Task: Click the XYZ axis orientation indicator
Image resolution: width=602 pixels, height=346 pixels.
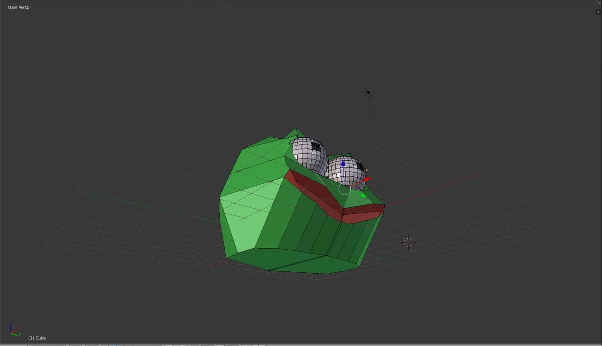Action: tap(15, 329)
